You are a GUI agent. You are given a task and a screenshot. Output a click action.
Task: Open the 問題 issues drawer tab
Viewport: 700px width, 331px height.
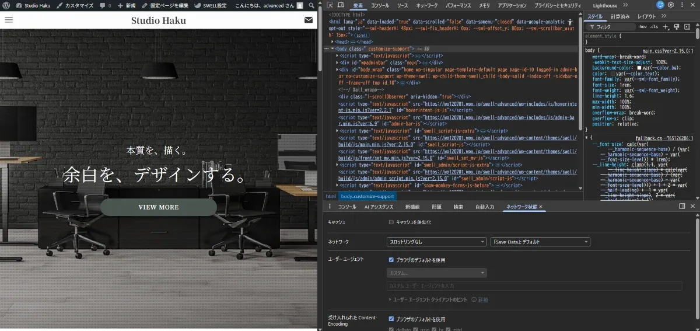[437, 207]
